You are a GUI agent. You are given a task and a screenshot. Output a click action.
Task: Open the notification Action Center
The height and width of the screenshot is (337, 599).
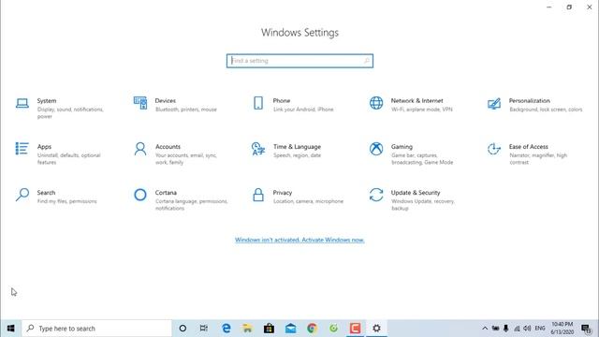pyautogui.click(x=586, y=329)
